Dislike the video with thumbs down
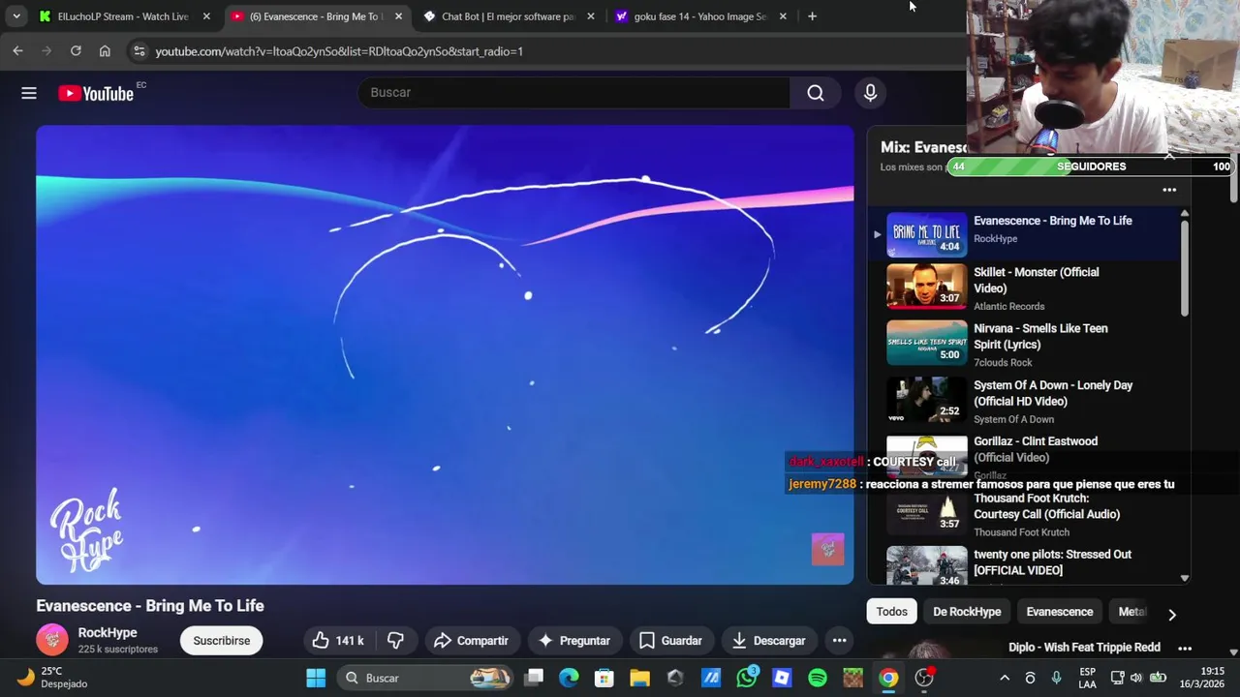1240x697 pixels. tap(395, 641)
